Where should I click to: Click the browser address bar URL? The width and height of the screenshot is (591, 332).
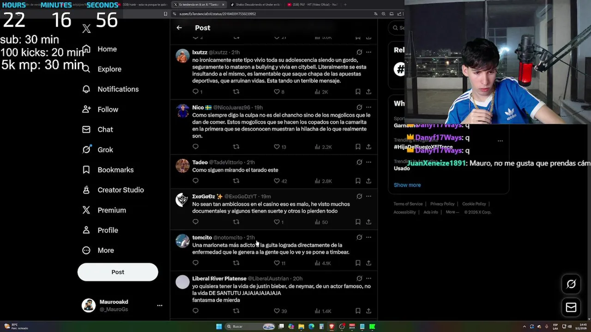(x=217, y=14)
